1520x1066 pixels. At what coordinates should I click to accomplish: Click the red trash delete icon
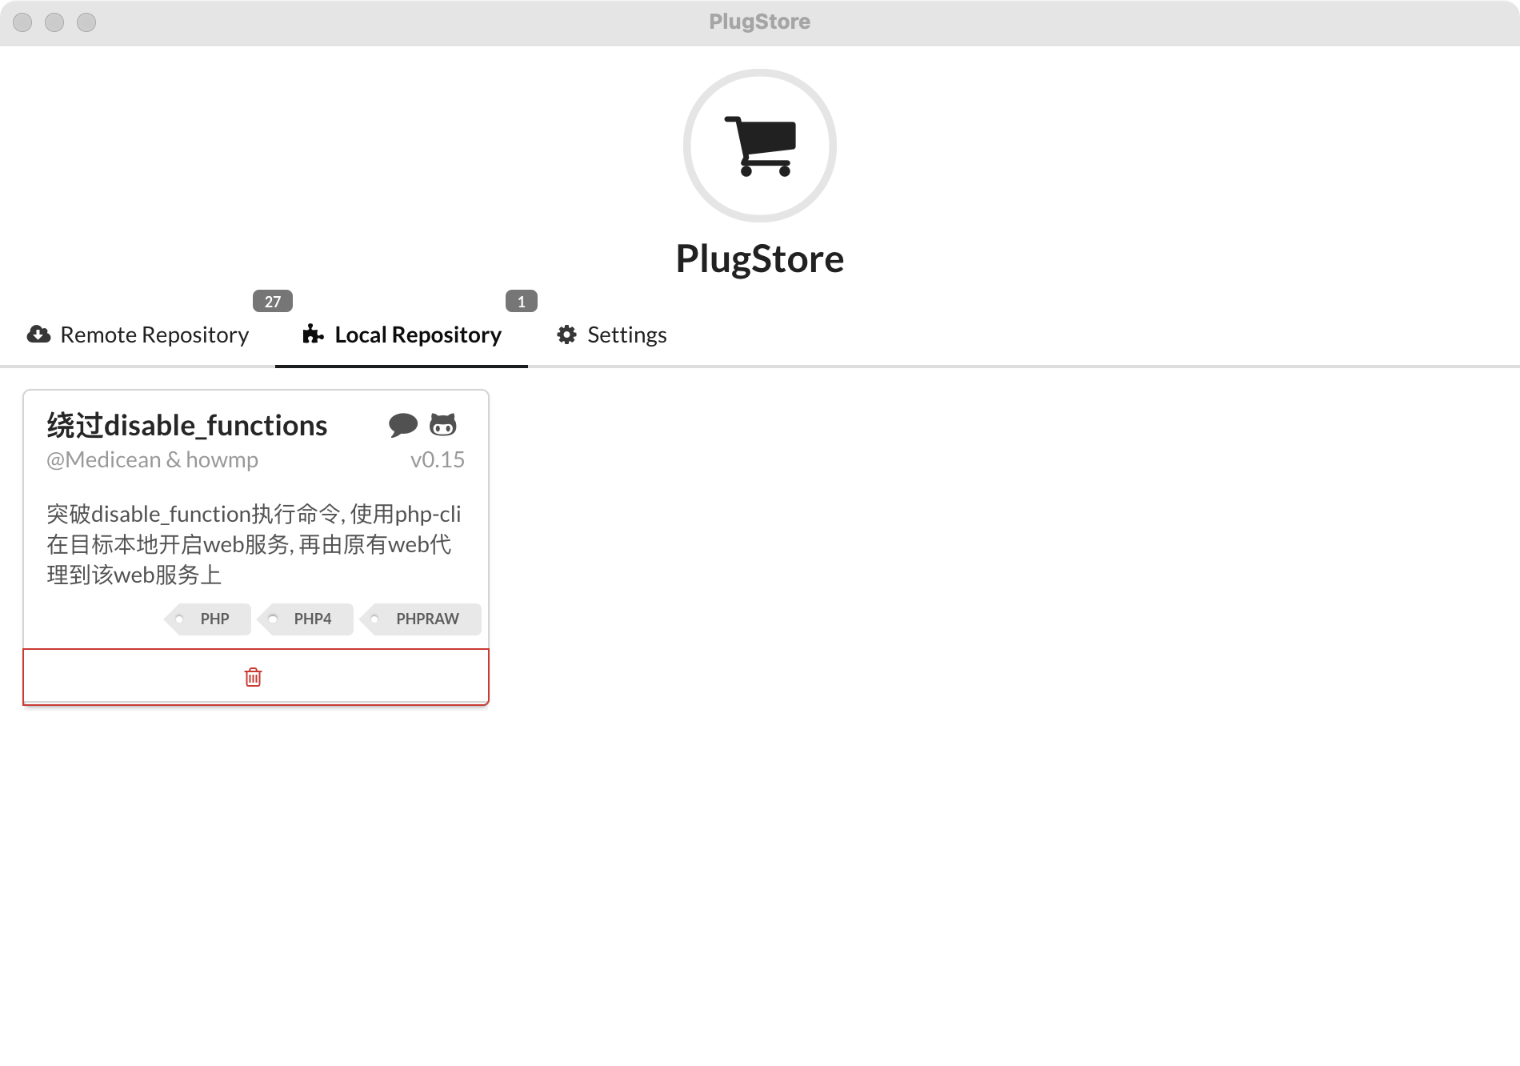253,677
